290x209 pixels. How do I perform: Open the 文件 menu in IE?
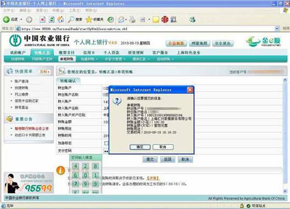click(x=9, y=10)
